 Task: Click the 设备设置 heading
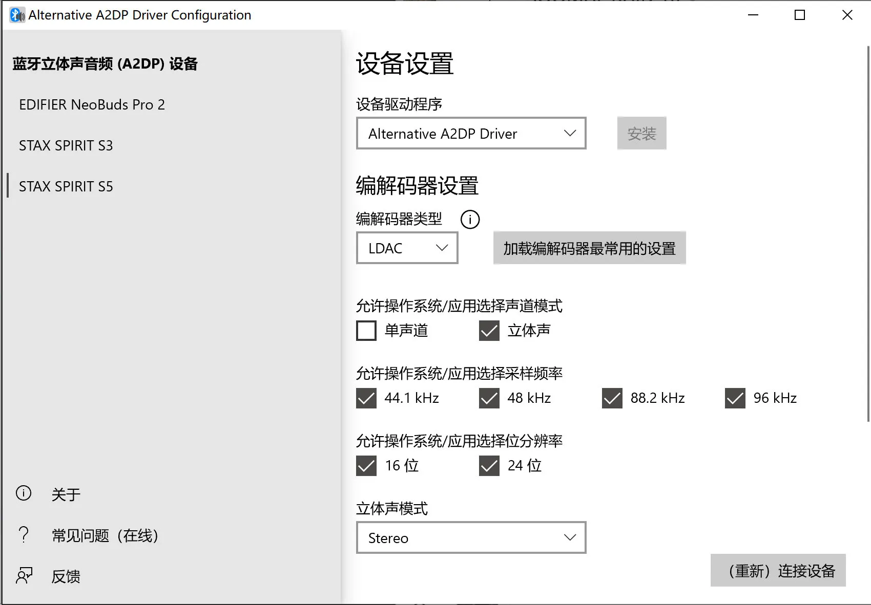click(405, 64)
